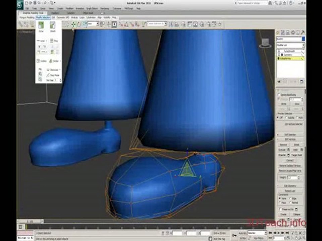Image resolution: width=322 pixels, height=241 pixels.
Task: Switch to Display command panel tab
Action: pyautogui.click(x=298, y=32)
